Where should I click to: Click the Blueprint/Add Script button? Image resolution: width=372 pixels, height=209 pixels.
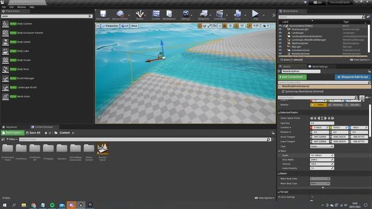[x=353, y=77]
